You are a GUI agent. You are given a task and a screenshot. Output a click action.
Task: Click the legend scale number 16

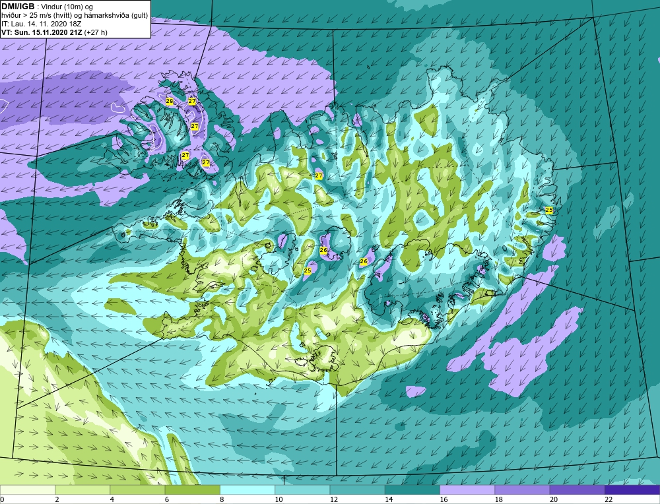click(x=444, y=499)
